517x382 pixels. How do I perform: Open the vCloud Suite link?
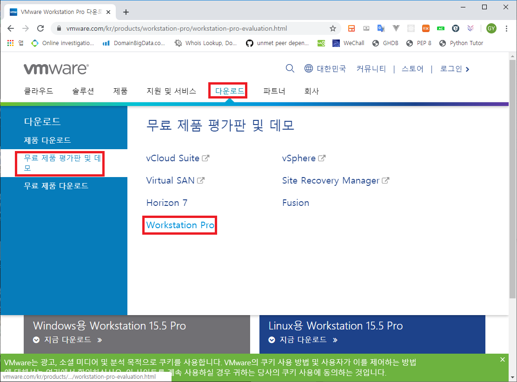[x=178, y=158]
